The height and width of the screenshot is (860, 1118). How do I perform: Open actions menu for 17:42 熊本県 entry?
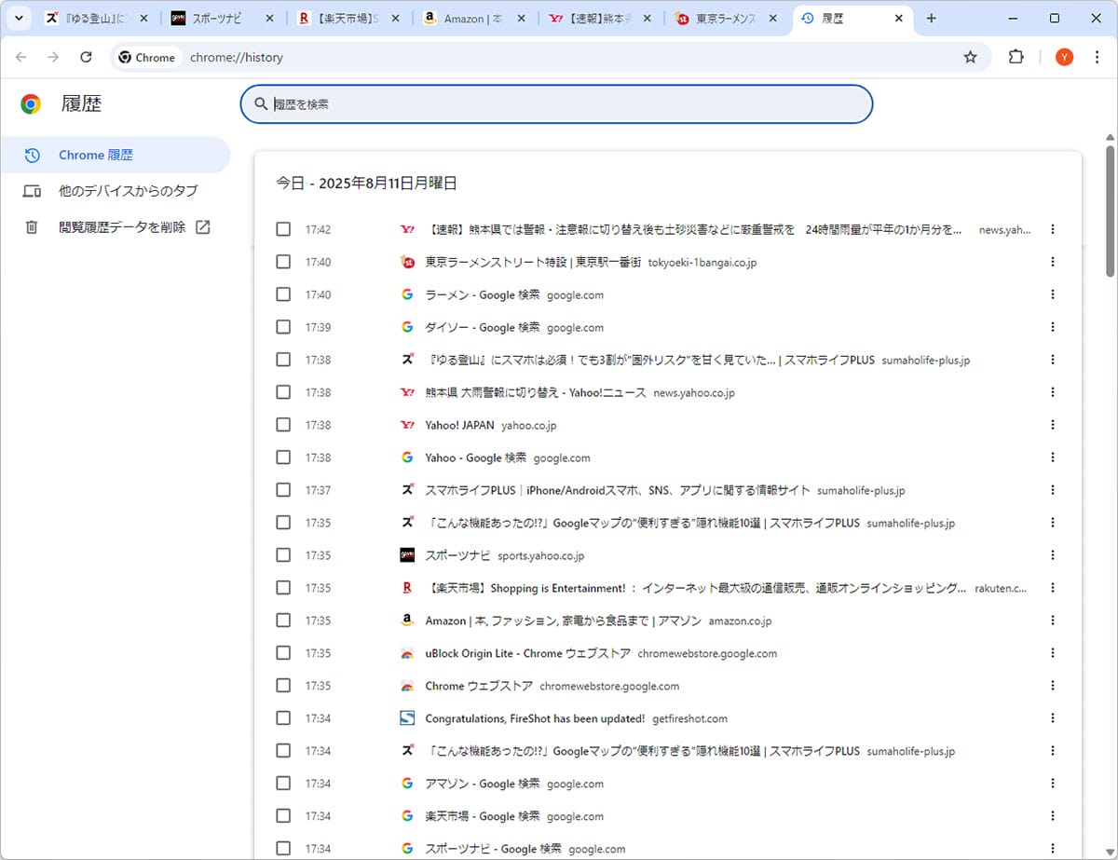coord(1053,229)
